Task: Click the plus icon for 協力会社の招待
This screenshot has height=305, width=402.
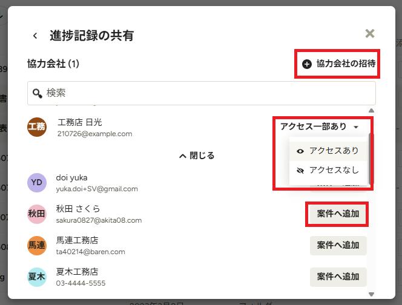Action: coord(306,64)
